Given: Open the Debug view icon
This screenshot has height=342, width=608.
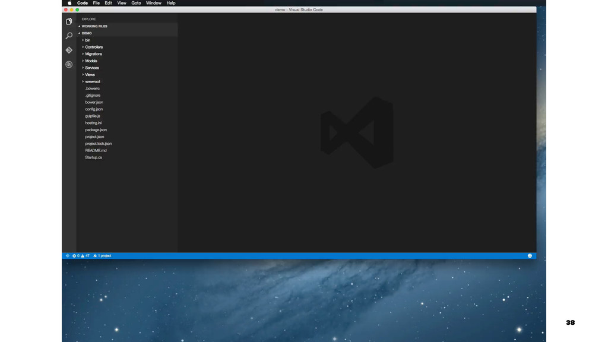Looking at the screenshot, I should click(69, 64).
